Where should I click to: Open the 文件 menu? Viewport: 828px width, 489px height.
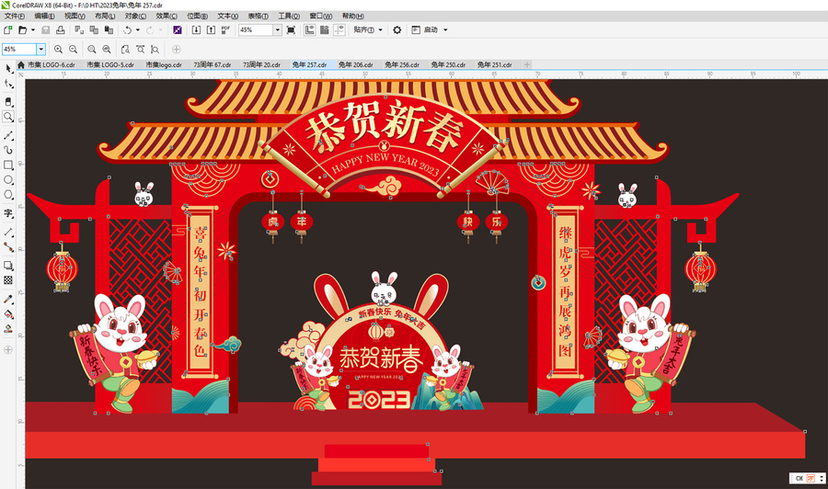[x=14, y=16]
